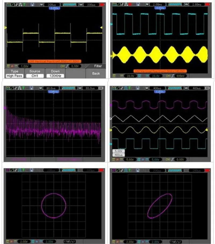Screen dimensions: 215x244
Task: Click the 0.000s marker on four-channel screen
Action: coord(160,92)
